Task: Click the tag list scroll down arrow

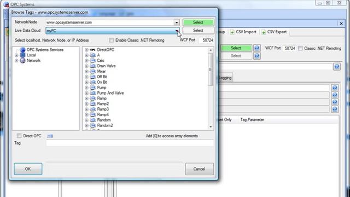Action: [211, 127]
